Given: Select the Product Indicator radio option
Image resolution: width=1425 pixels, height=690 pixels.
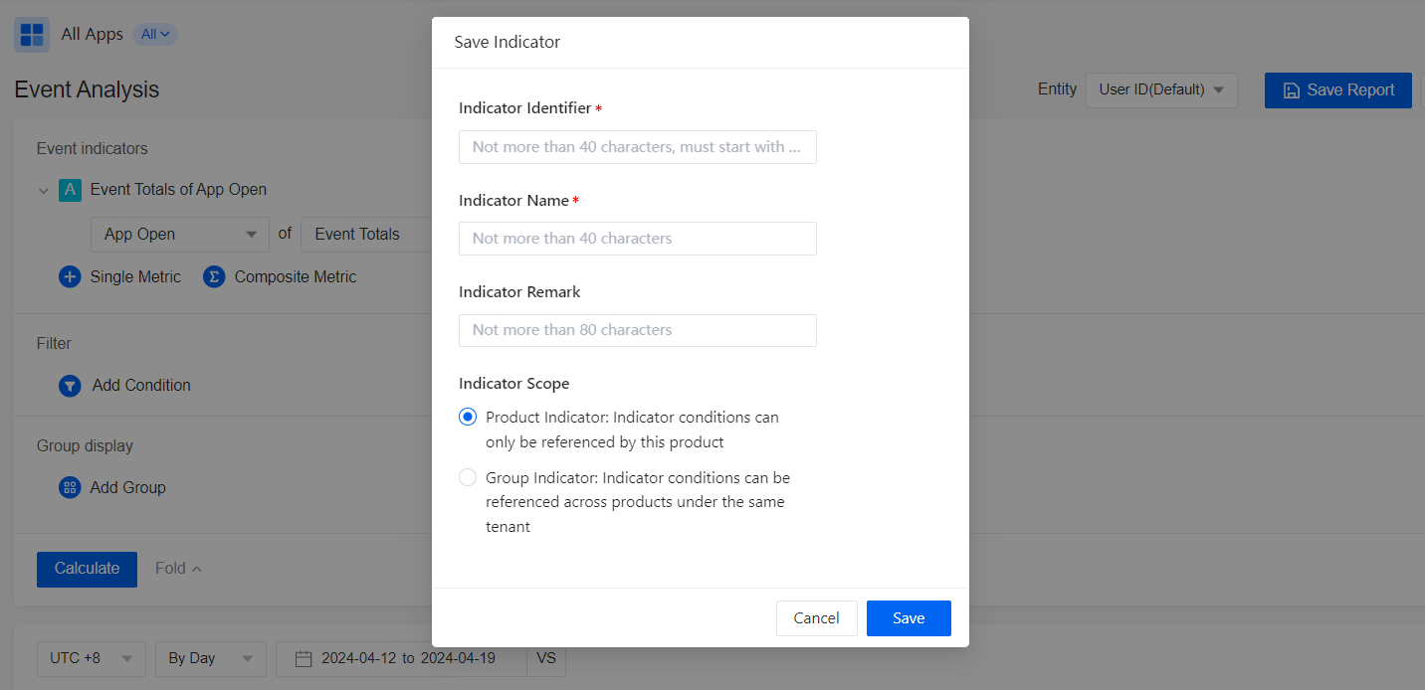Looking at the screenshot, I should (468, 417).
